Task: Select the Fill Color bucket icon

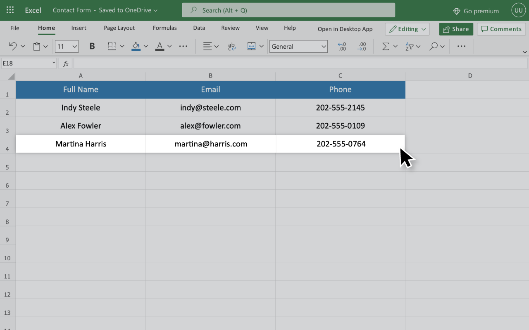Action: point(136,46)
